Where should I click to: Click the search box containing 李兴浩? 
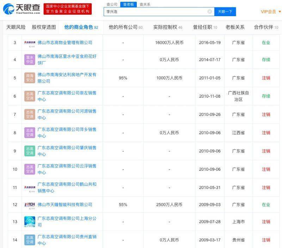159,12
